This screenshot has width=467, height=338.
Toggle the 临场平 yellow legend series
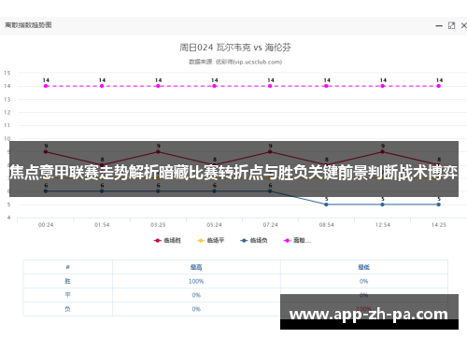point(211,240)
